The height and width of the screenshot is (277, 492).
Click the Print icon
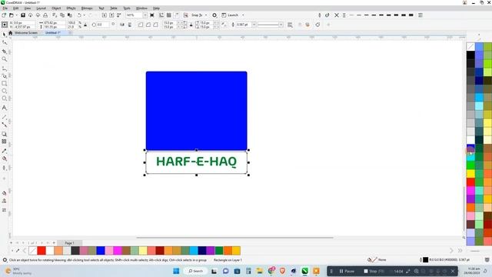click(45, 15)
